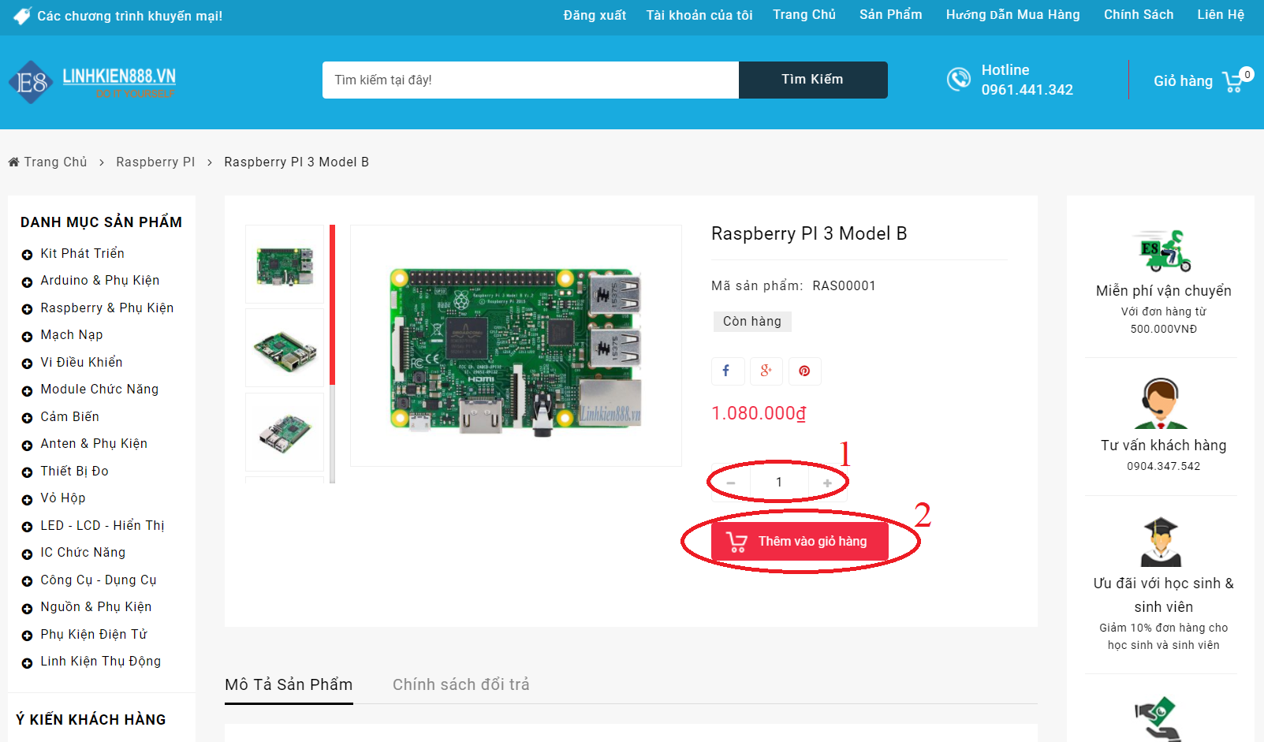Go to Trang Chủ in top menu
The image size is (1264, 742).
804,14
